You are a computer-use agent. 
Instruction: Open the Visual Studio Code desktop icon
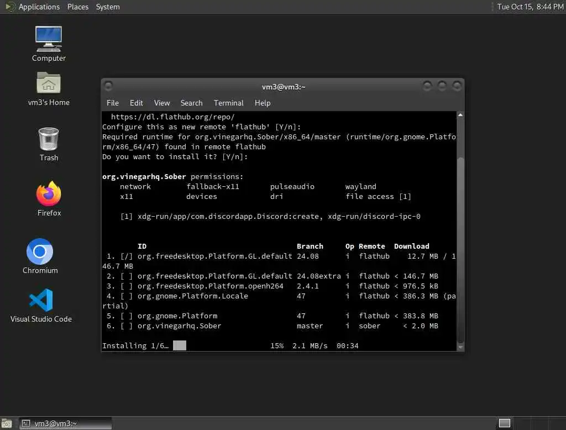[41, 306]
